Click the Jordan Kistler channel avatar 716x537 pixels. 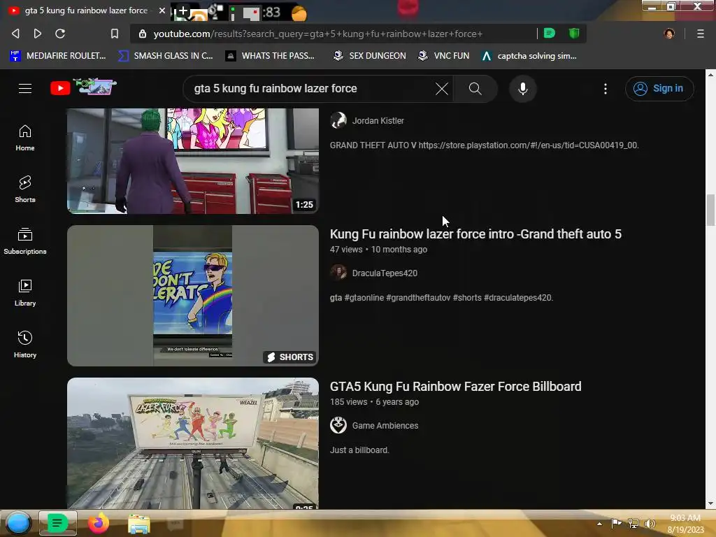click(x=338, y=120)
